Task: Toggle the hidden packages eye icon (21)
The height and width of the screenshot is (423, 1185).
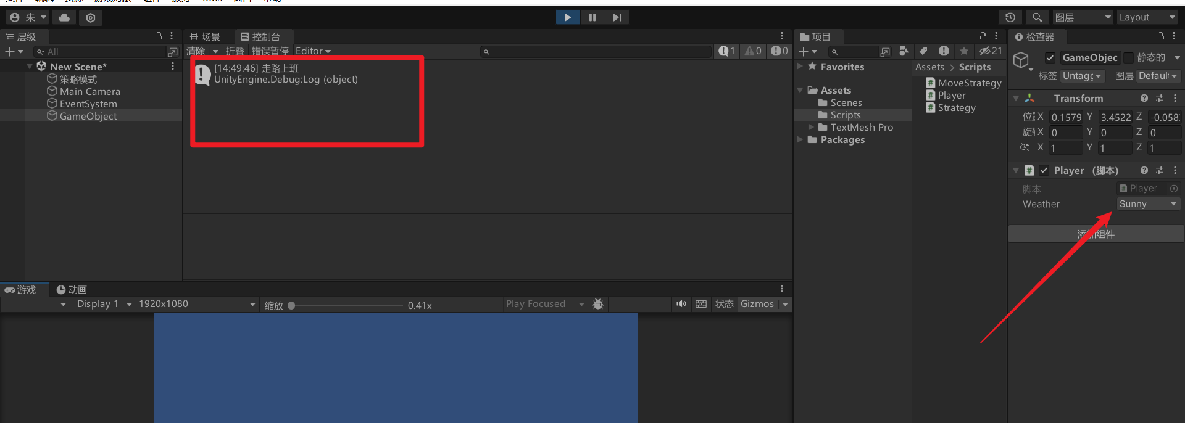Action: pyautogui.click(x=991, y=51)
